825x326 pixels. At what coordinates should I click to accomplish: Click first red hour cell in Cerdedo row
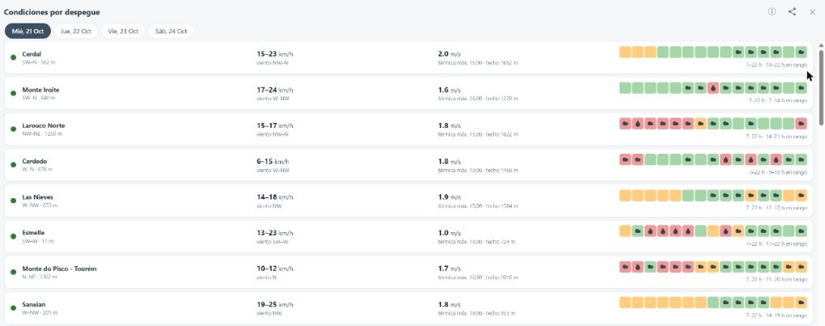click(x=625, y=159)
